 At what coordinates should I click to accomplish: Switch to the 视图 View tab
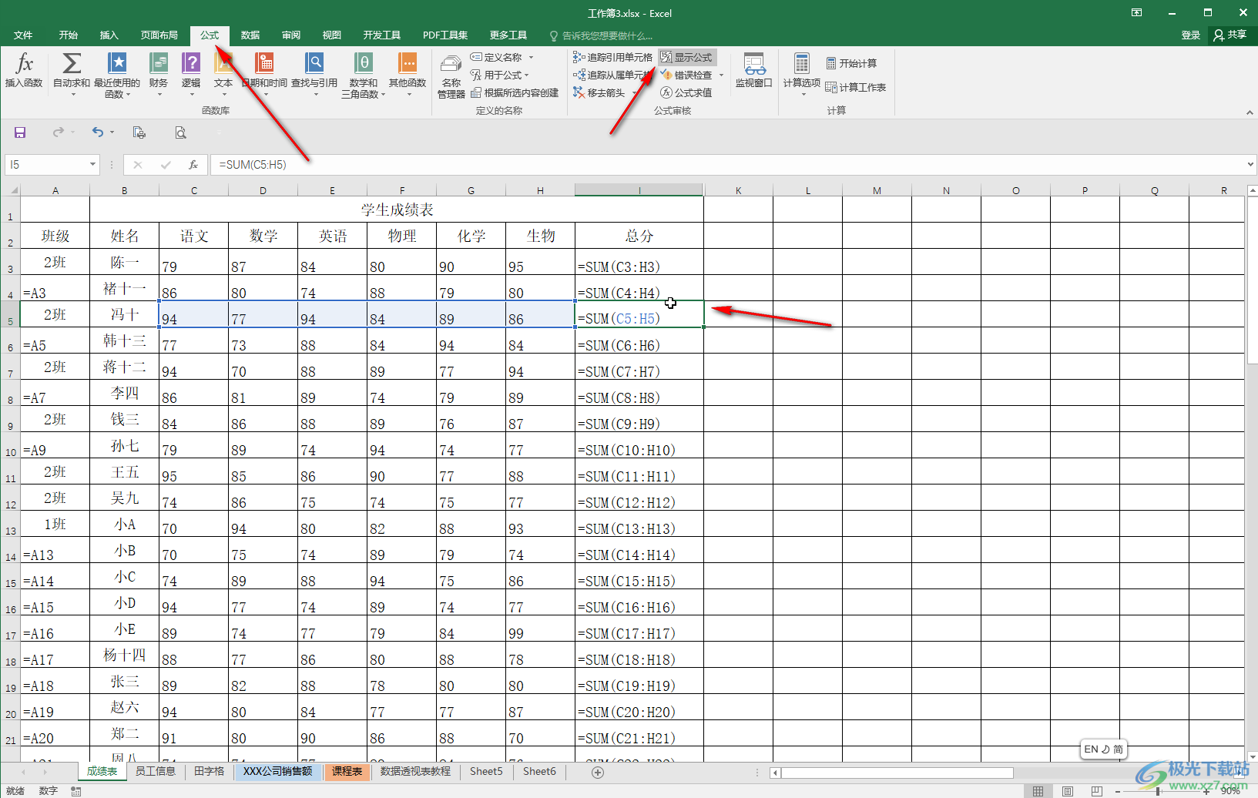[x=332, y=35]
